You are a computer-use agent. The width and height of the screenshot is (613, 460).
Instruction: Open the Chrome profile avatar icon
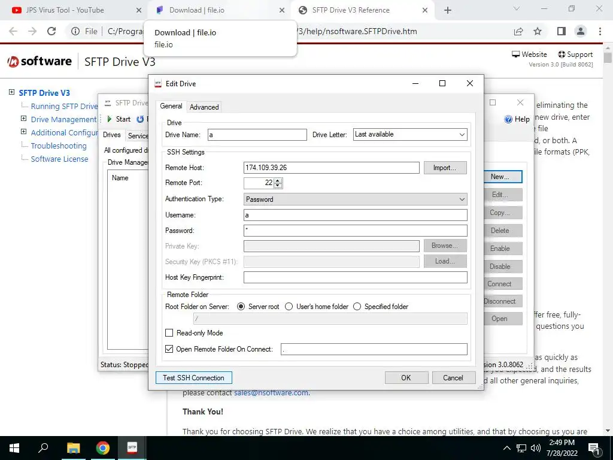581,31
